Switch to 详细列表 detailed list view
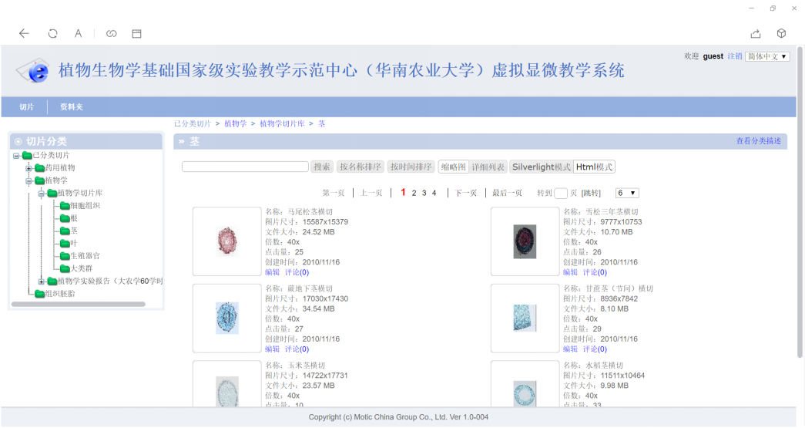 488,167
